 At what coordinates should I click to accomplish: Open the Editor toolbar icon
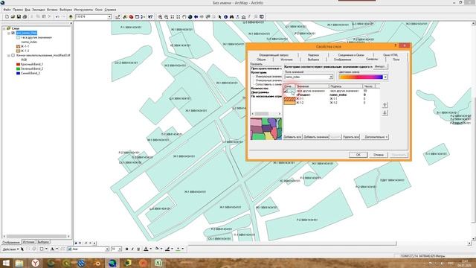[x=118, y=16]
